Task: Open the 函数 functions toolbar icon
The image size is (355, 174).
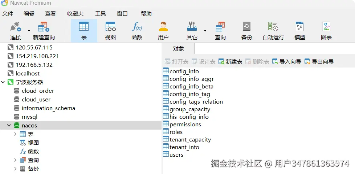Action: [x=137, y=31]
